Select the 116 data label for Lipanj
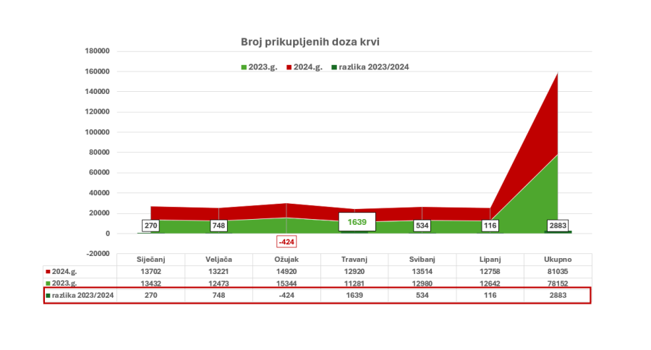651x350 pixels. click(x=490, y=226)
